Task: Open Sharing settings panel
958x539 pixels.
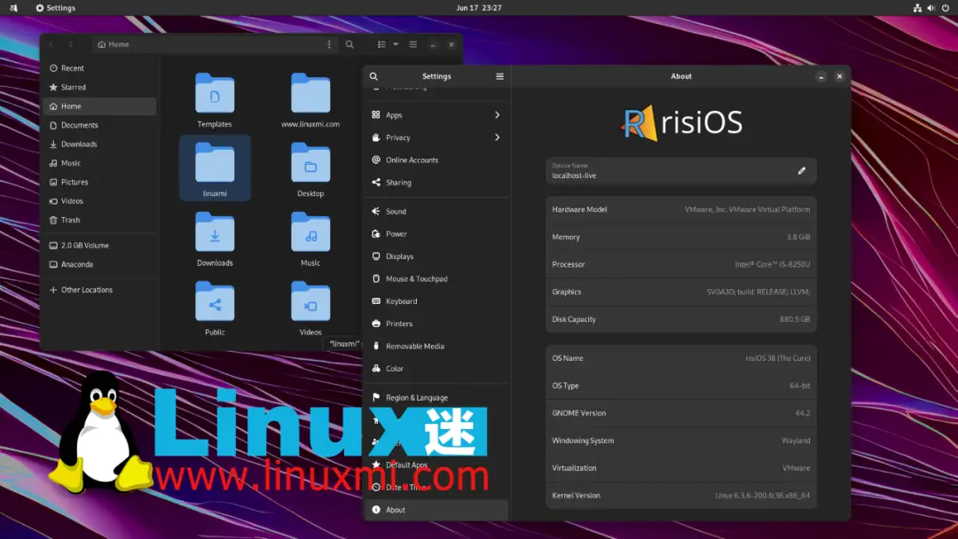Action: (436, 183)
